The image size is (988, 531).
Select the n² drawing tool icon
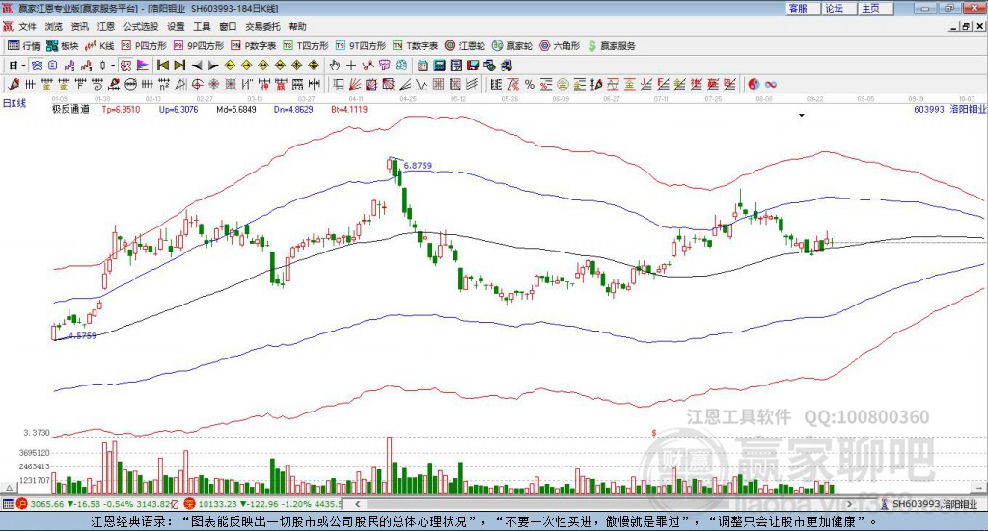164,84
